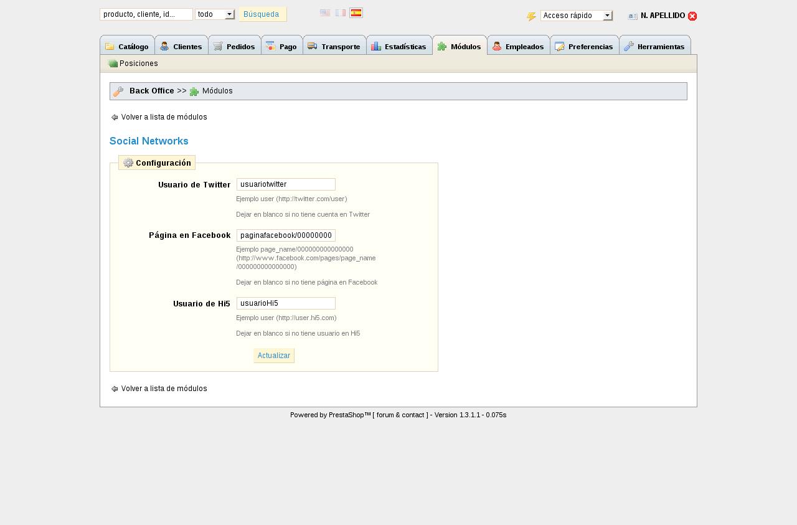Open the Preferencias tab

pos(584,45)
